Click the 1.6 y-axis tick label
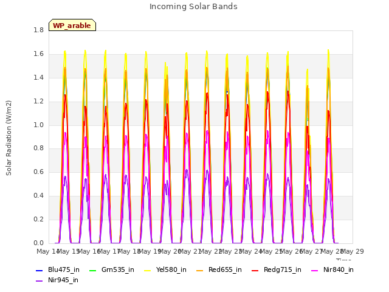This screenshot has width=389, height=292. [38, 54]
